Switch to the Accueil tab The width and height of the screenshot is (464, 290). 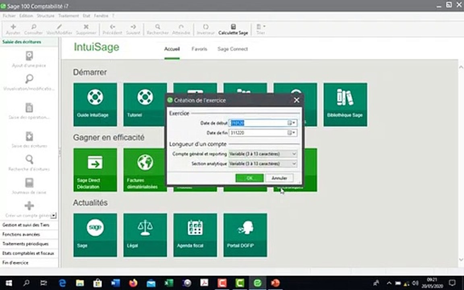172,49
